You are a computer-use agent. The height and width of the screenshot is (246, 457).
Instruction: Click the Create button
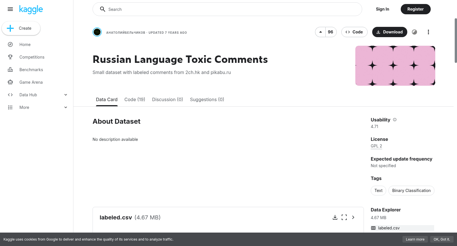tap(21, 28)
